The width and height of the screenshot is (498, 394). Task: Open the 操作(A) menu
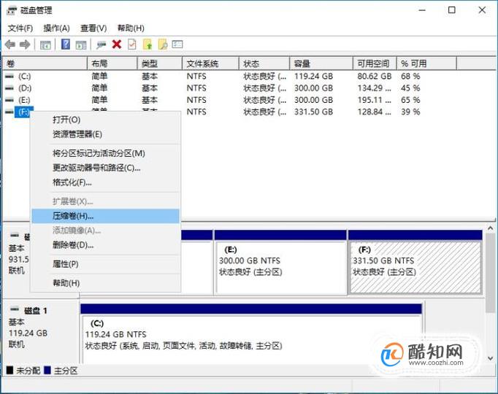pyautogui.click(x=56, y=28)
